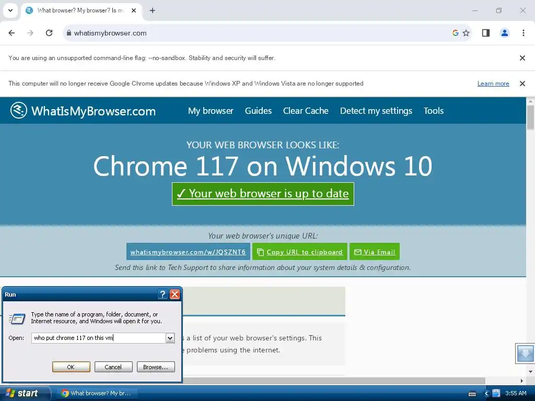Click OK in Run dialog
This screenshot has height=401, width=535.
coord(71,367)
